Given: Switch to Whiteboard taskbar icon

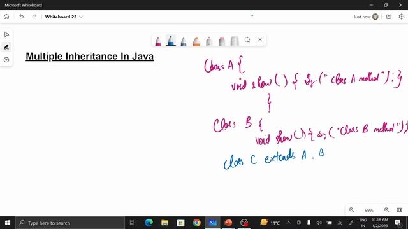Looking at the screenshot, I should click(212, 223).
